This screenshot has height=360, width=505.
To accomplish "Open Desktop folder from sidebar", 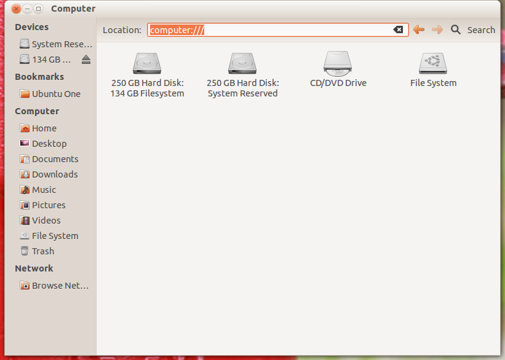I will (49, 144).
